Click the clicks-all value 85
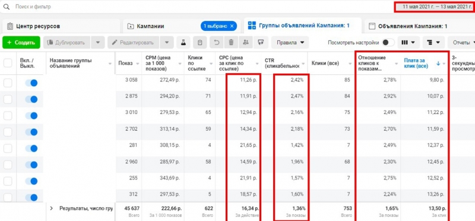 pyautogui.click(x=347, y=80)
